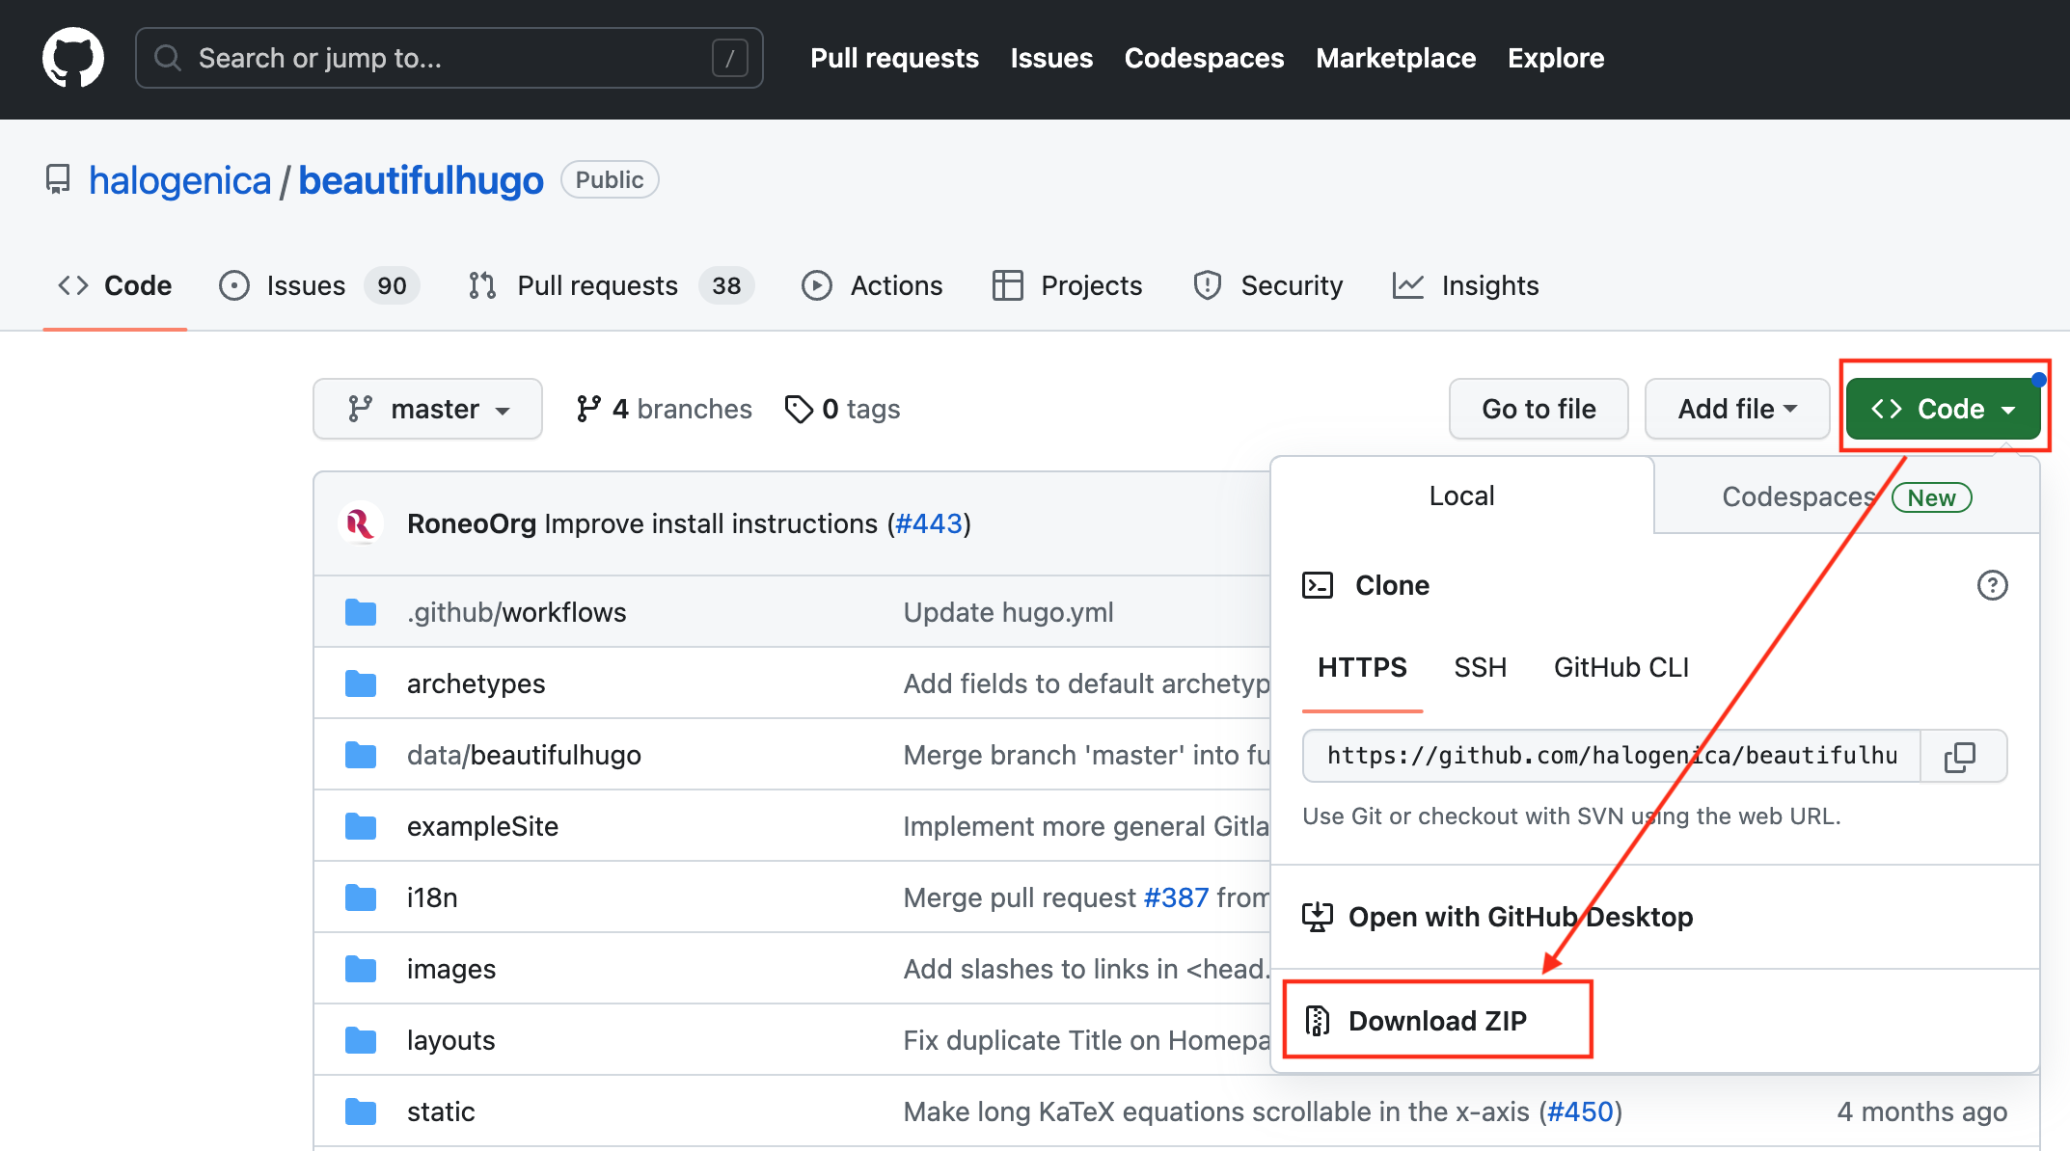Open the #450 link in static row
2070x1151 pixels.
pos(1580,1111)
